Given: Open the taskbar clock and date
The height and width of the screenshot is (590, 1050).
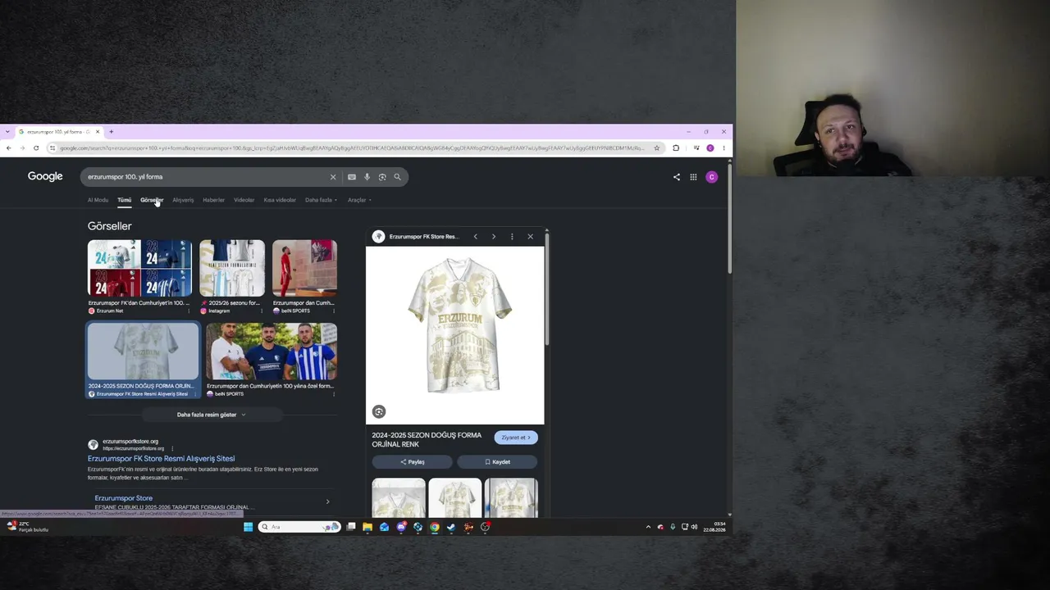Looking at the screenshot, I should (714, 527).
